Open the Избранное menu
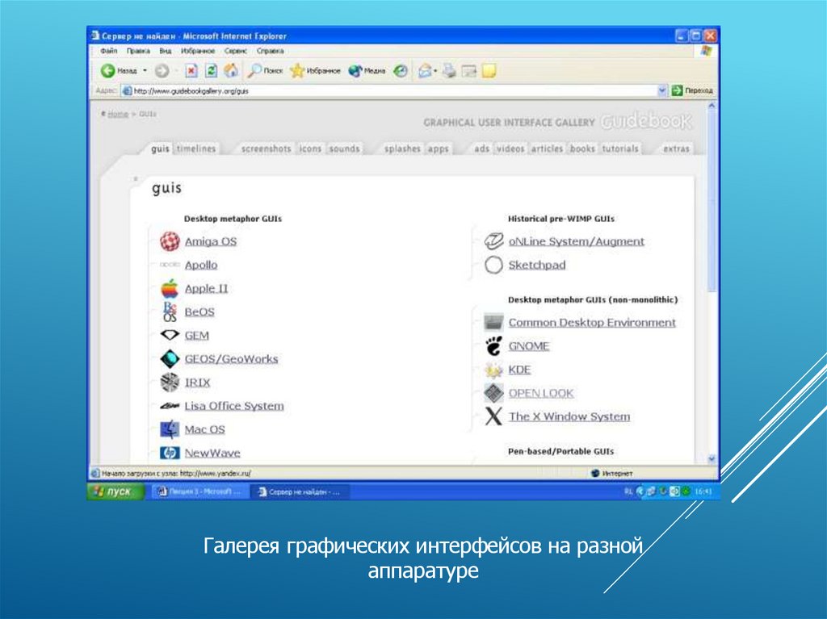The height and width of the screenshot is (619, 827). [198, 51]
